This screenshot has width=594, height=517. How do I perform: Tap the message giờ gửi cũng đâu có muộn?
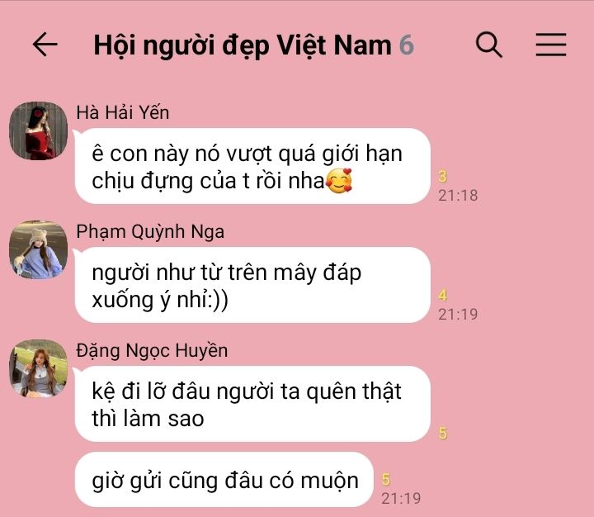coord(224,480)
